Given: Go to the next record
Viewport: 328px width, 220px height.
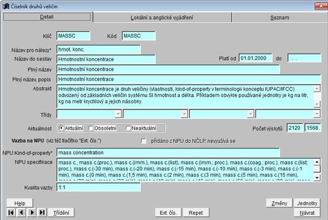Looking at the screenshot, I should (32, 212).
